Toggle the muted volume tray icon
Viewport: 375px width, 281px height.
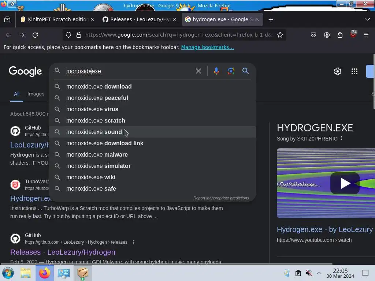tap(309, 273)
